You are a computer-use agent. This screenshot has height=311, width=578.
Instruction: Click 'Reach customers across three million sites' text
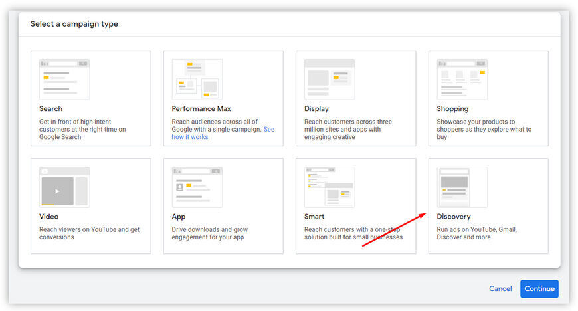pyautogui.click(x=348, y=129)
